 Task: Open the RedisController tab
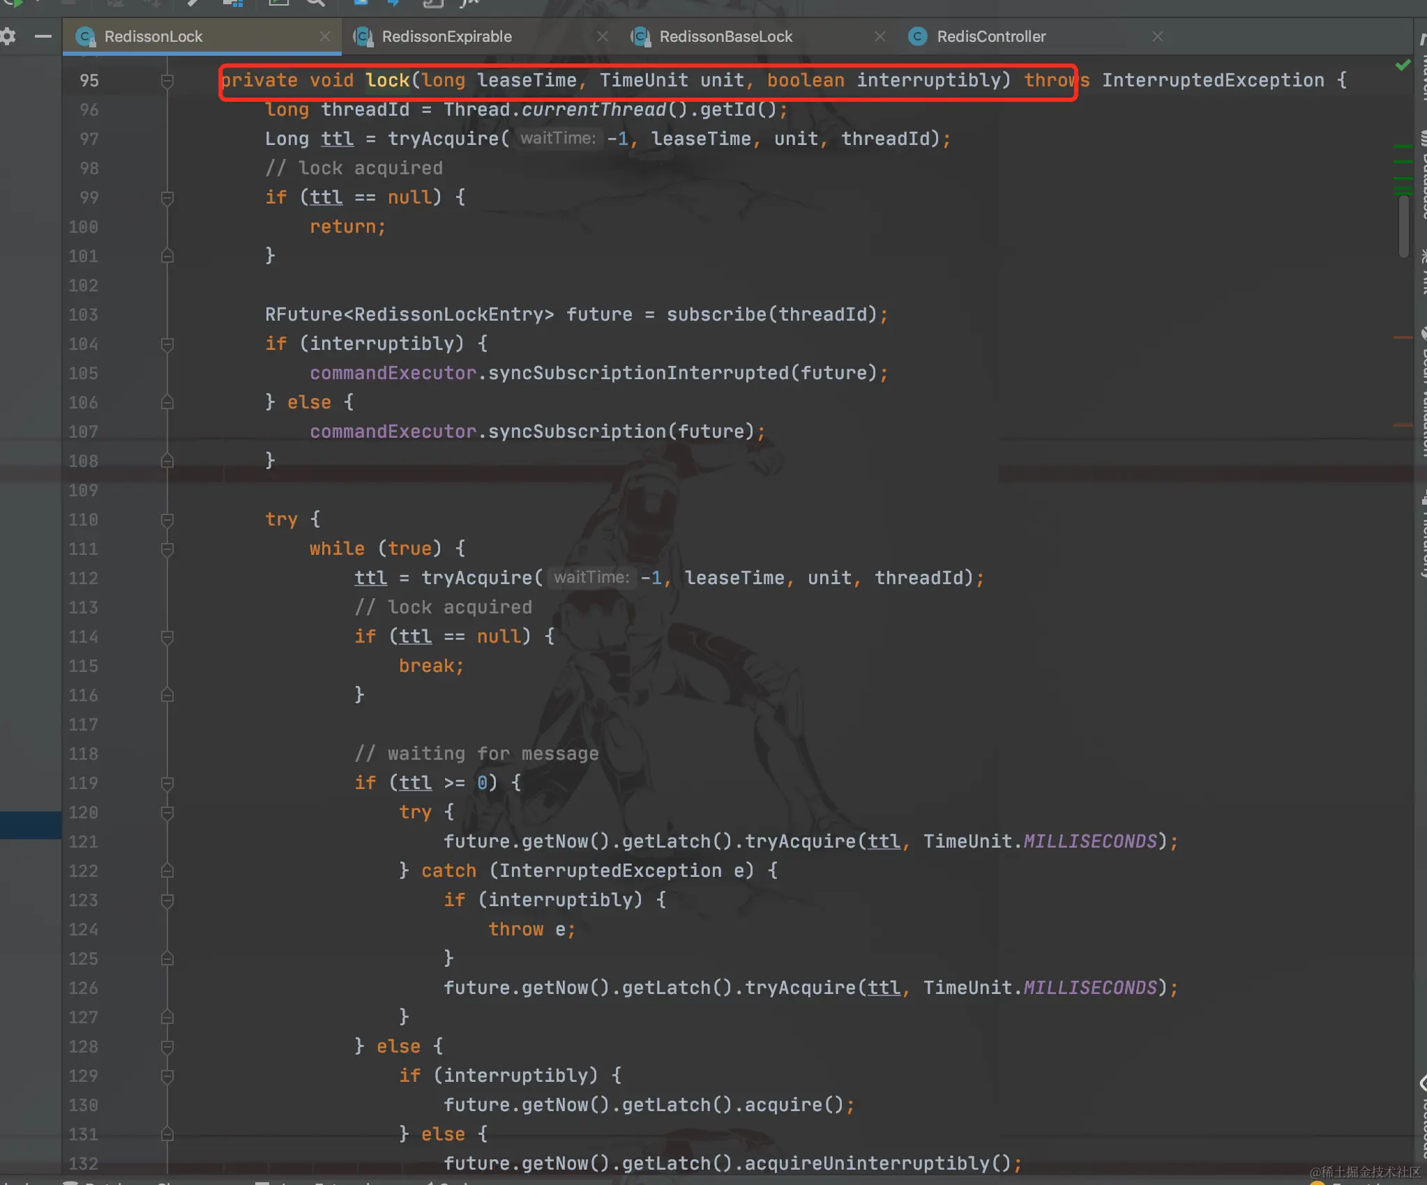[x=990, y=36]
